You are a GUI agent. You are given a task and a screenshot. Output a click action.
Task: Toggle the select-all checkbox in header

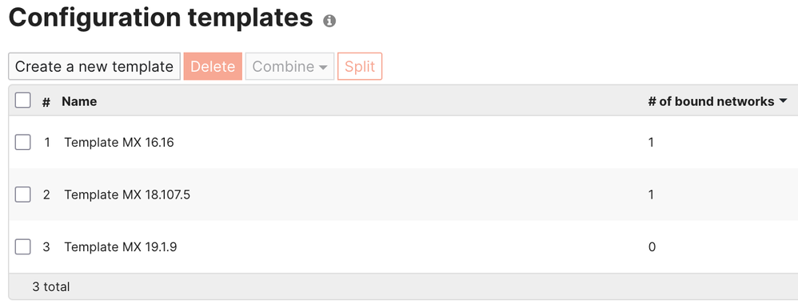pyautogui.click(x=22, y=100)
